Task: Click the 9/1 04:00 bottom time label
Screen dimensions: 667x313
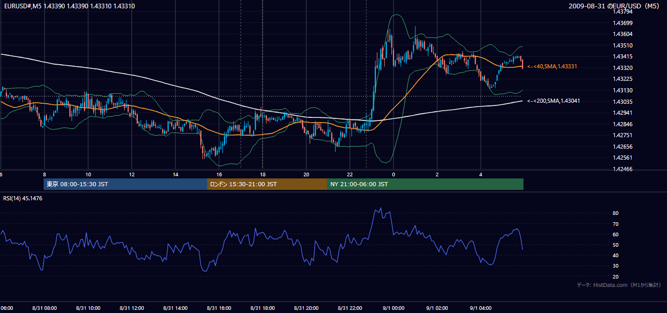Action: (x=481, y=308)
